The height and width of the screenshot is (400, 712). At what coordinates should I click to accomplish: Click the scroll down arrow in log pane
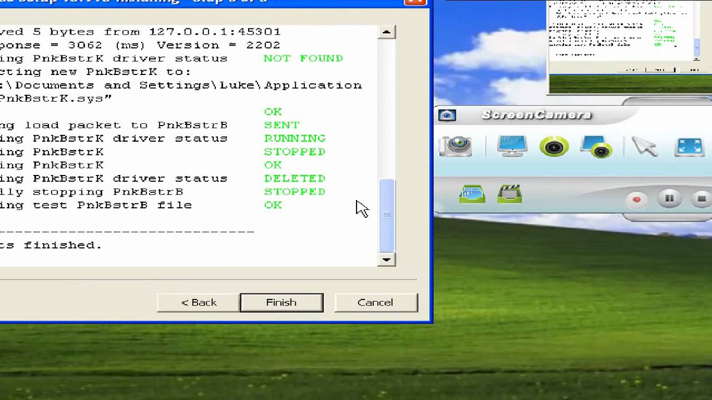coord(386,259)
